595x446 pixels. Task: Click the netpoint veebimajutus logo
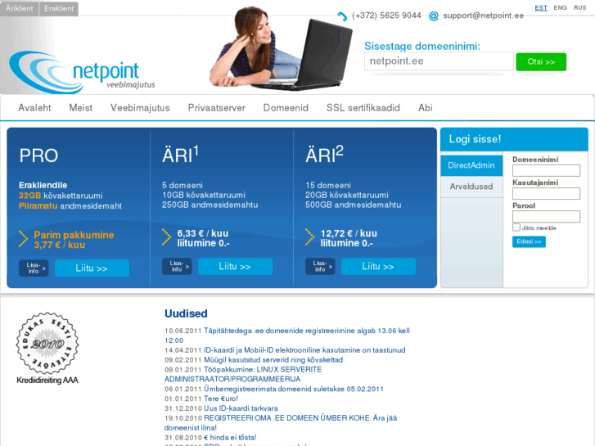(82, 72)
